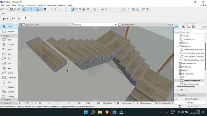Click the Fit in Window icon
Image resolution: width=207 pixels, height=116 pixels.
(40, 103)
